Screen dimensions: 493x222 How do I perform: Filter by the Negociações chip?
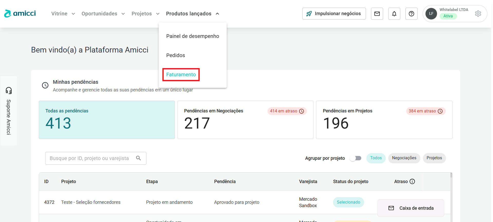coord(404,158)
